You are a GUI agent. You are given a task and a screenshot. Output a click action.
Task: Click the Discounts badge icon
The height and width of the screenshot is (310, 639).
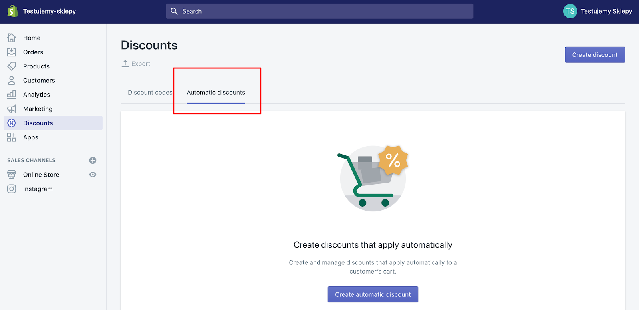[12, 123]
